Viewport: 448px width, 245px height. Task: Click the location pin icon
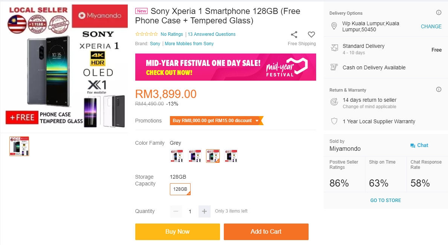click(x=333, y=26)
